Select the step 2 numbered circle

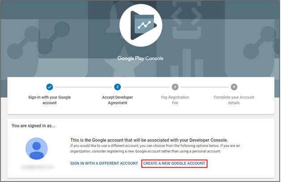117,87
